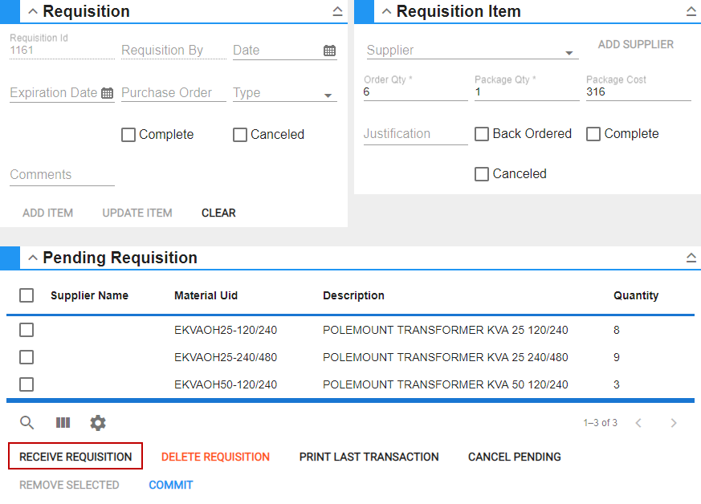Open the Expiration Date calendar icon
Image resolution: width=701 pixels, height=504 pixels.
click(108, 93)
